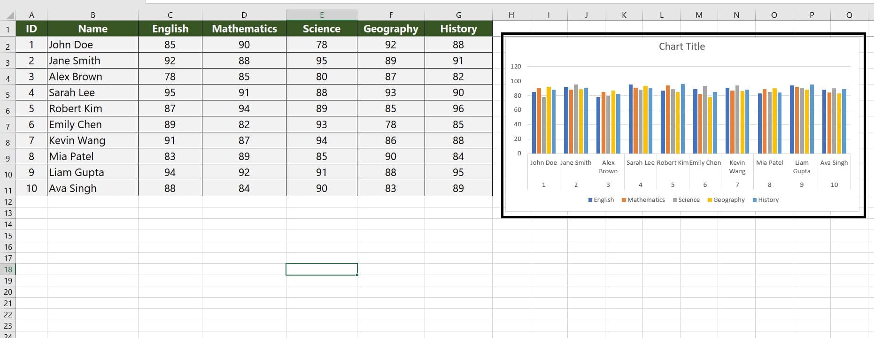Click the Science header cell

click(322, 29)
